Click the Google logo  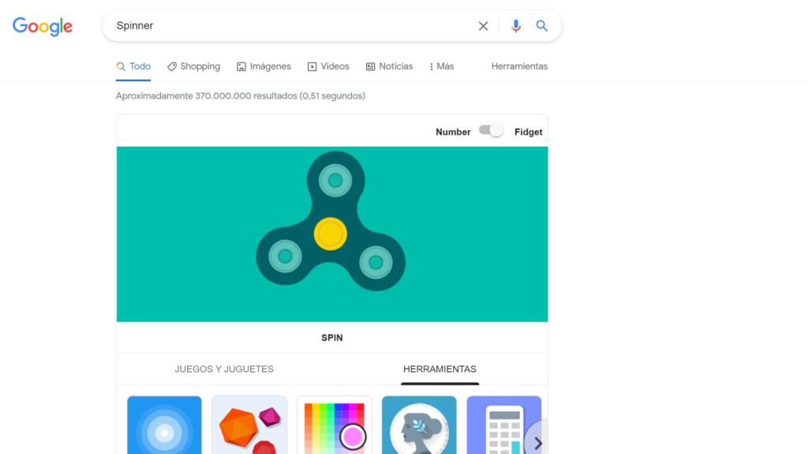pos(43,26)
